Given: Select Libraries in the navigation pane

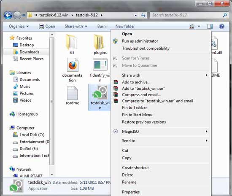Looking at the screenshot, I should pyautogui.click(x=20, y=72).
